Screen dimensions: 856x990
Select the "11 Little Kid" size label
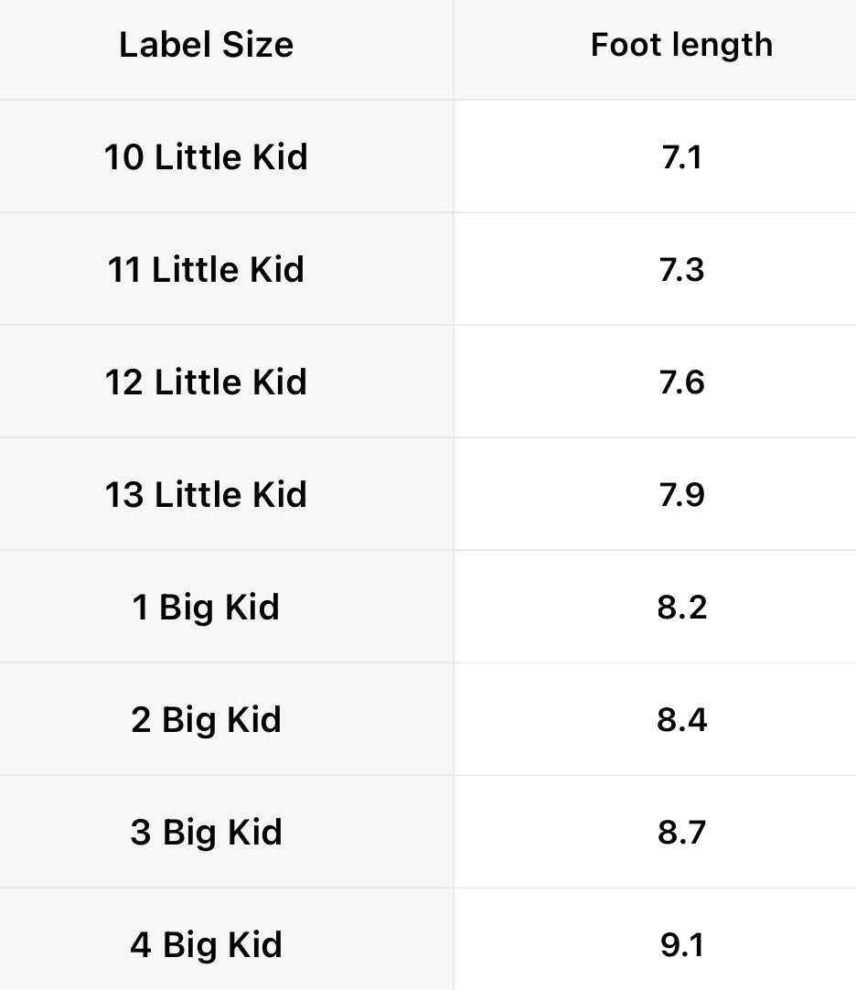point(206,270)
